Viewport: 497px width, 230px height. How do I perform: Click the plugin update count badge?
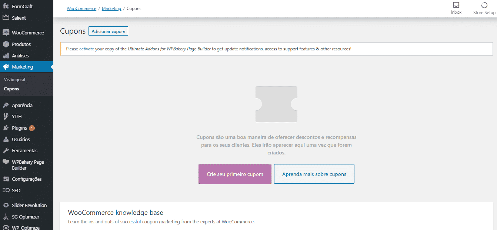(32, 128)
